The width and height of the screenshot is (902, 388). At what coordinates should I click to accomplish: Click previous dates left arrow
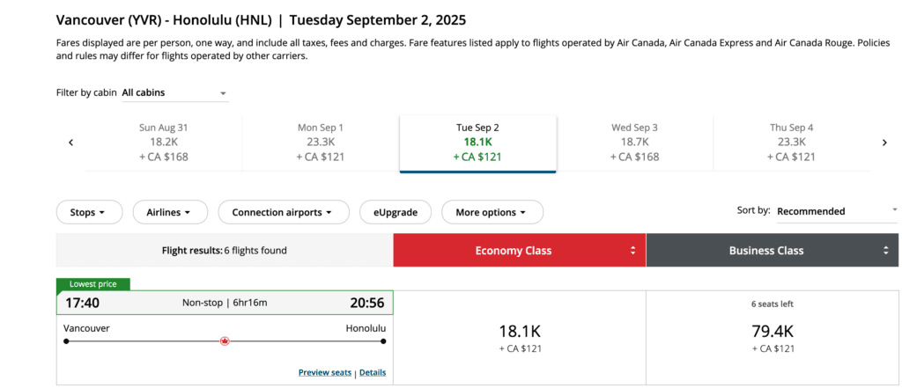tap(70, 143)
